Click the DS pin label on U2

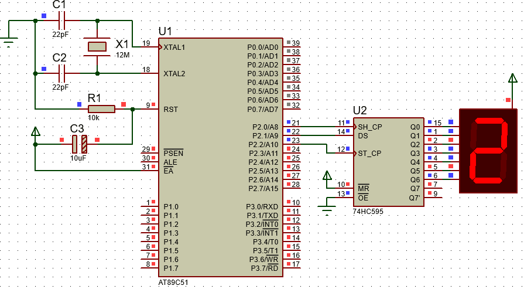363,136
